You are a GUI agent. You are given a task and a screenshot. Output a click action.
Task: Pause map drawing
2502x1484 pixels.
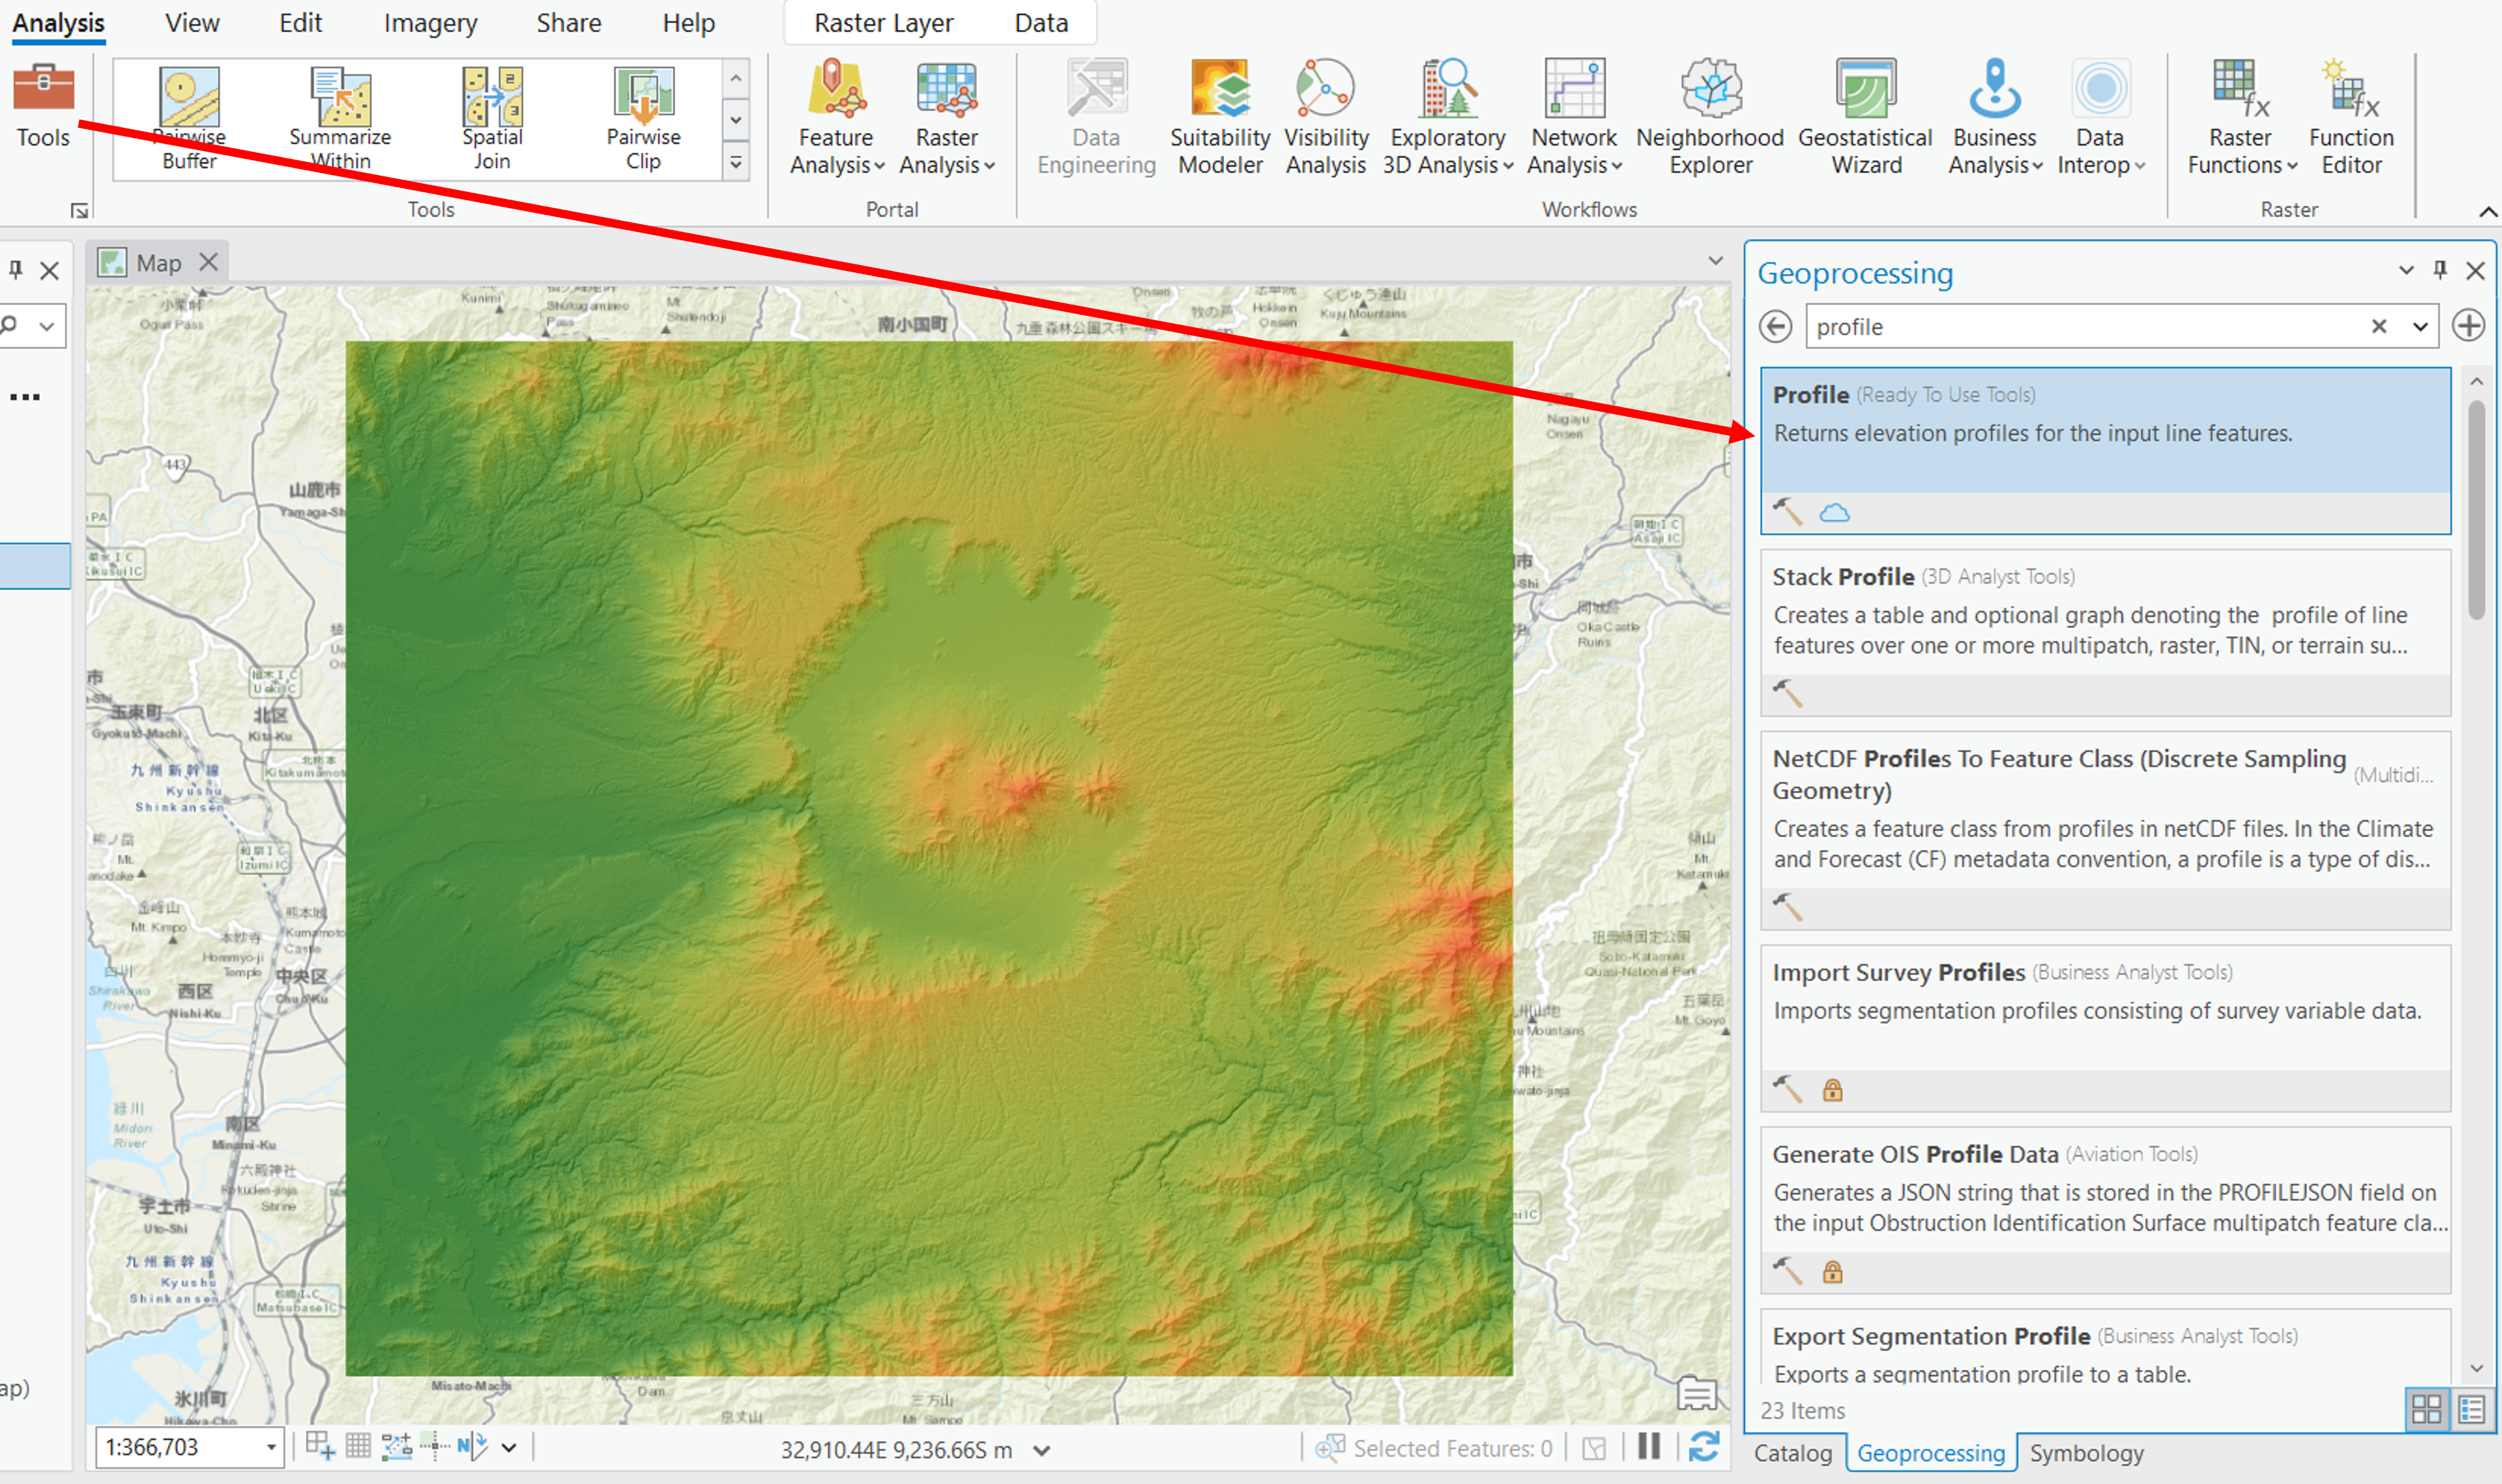click(x=1649, y=1447)
